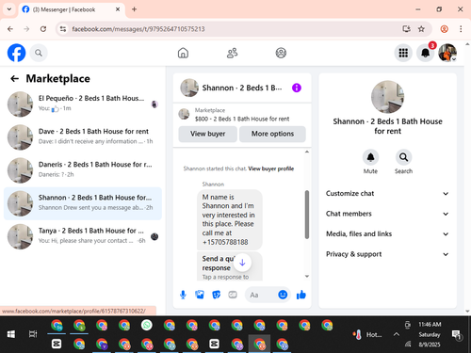Open the Menu grid icon
Viewport: 471px width, 353px height.
click(403, 53)
